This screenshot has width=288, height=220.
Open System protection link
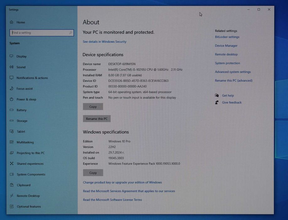tap(227, 63)
